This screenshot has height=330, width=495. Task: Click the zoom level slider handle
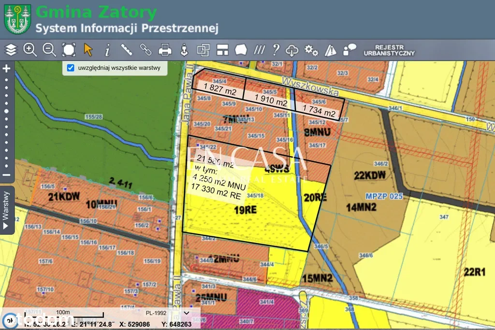[x=7, y=111]
